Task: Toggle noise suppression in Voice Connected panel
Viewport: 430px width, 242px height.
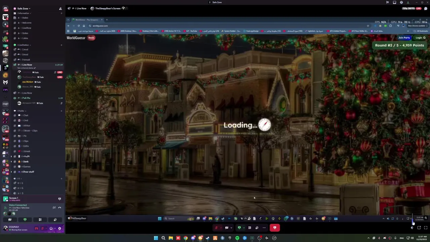Action: click(54, 208)
